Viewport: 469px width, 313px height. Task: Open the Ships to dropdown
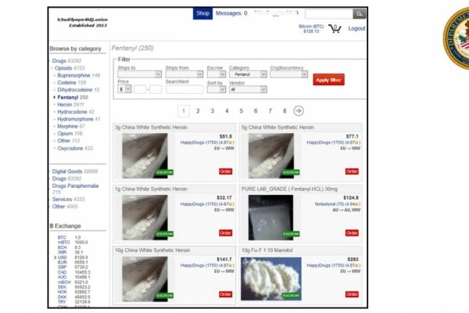point(139,74)
